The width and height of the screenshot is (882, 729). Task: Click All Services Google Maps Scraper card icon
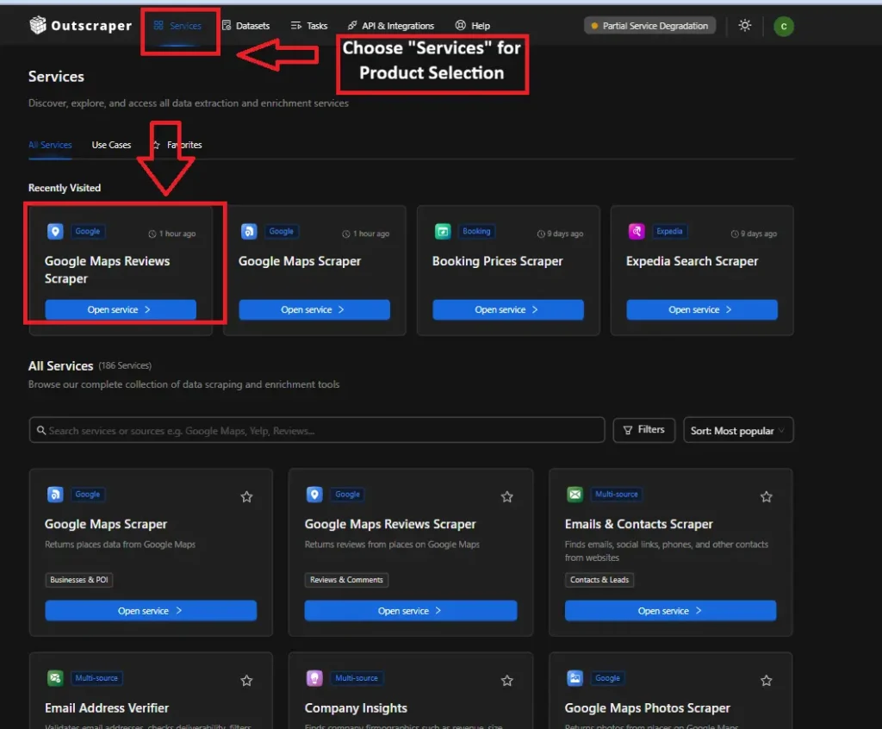(x=55, y=495)
